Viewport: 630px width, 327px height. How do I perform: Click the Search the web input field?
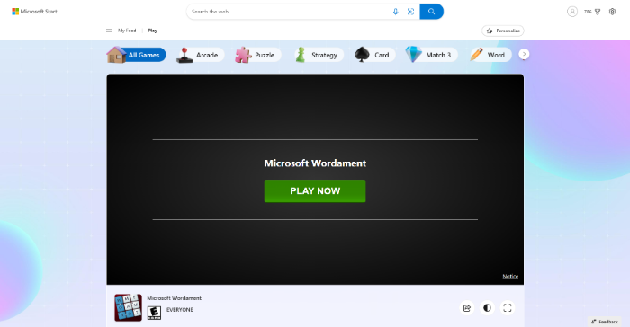coord(289,12)
